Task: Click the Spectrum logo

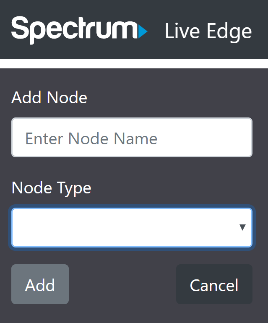Action: (80, 30)
